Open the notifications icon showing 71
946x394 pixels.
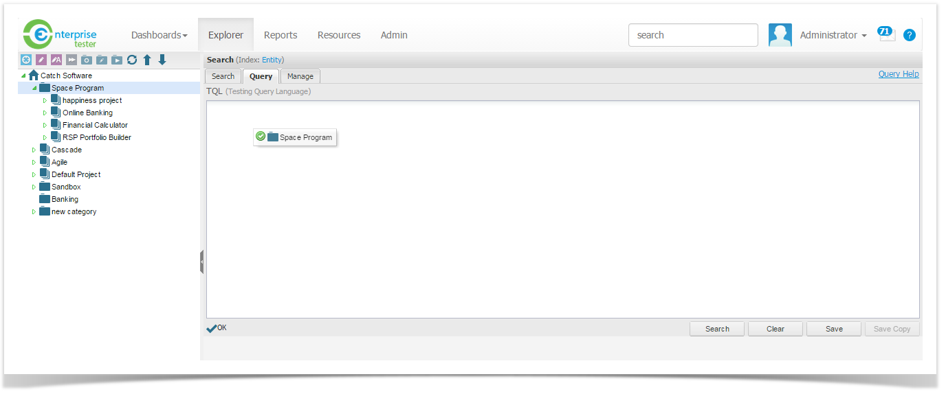886,34
